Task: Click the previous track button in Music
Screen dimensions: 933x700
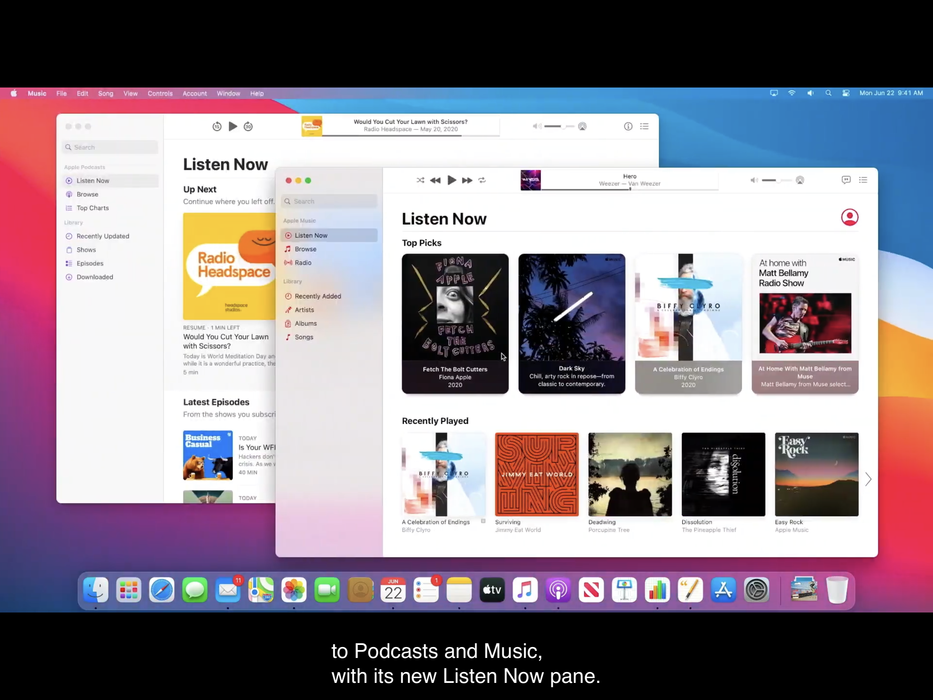Action: coord(435,180)
